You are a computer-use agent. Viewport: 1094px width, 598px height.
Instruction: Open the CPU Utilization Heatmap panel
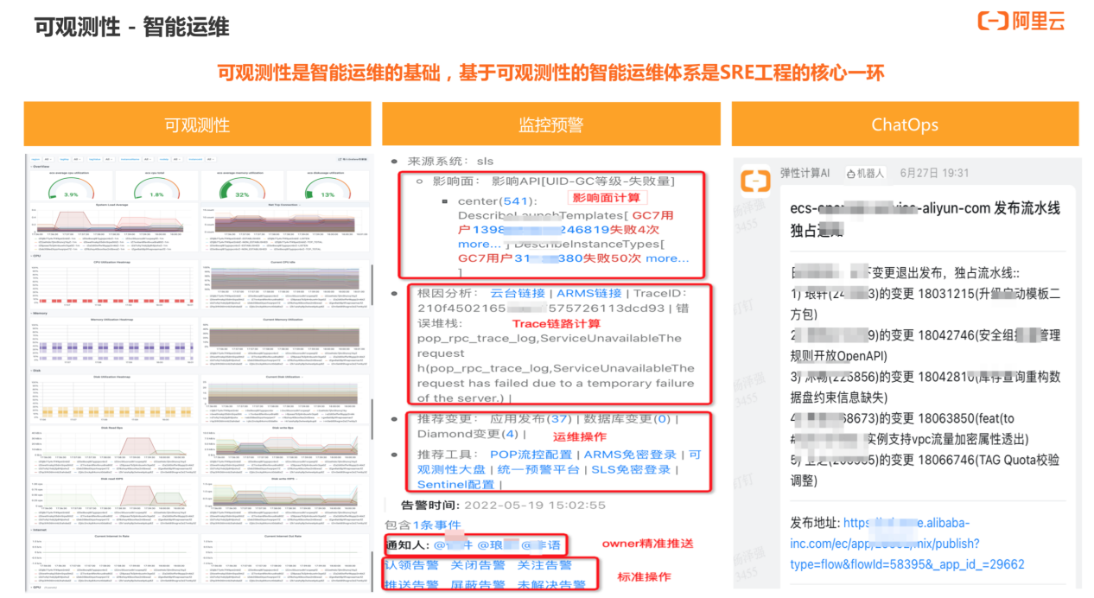tap(114, 284)
